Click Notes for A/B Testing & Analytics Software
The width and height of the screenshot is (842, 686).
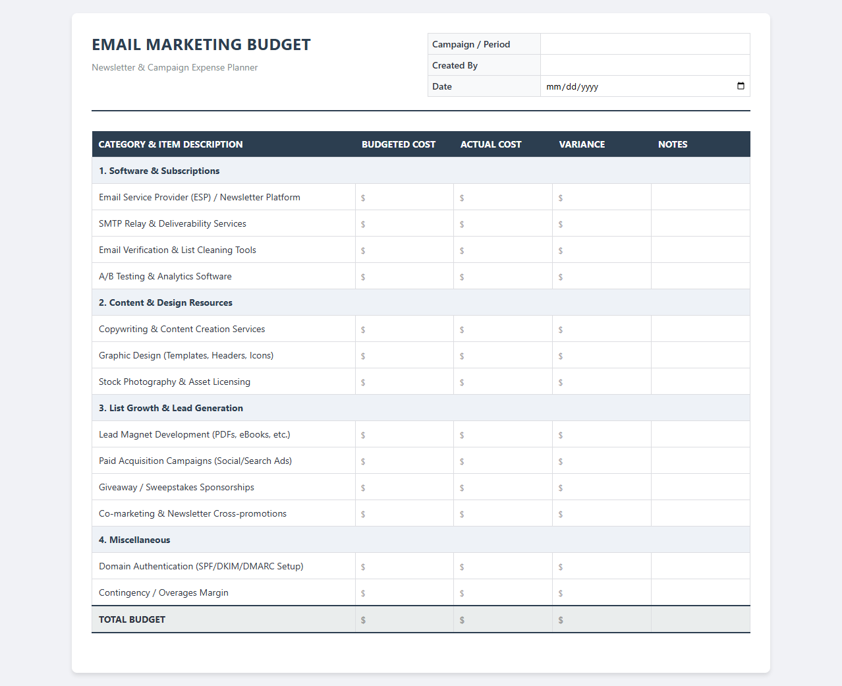pyautogui.click(x=701, y=276)
